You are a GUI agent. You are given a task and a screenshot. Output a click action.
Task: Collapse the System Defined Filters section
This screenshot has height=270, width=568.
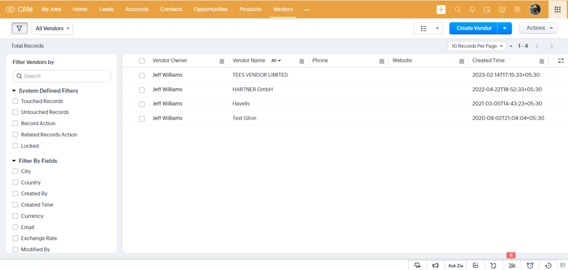[x=14, y=91]
